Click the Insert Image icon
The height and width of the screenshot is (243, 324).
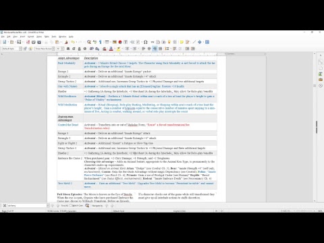point(115,42)
